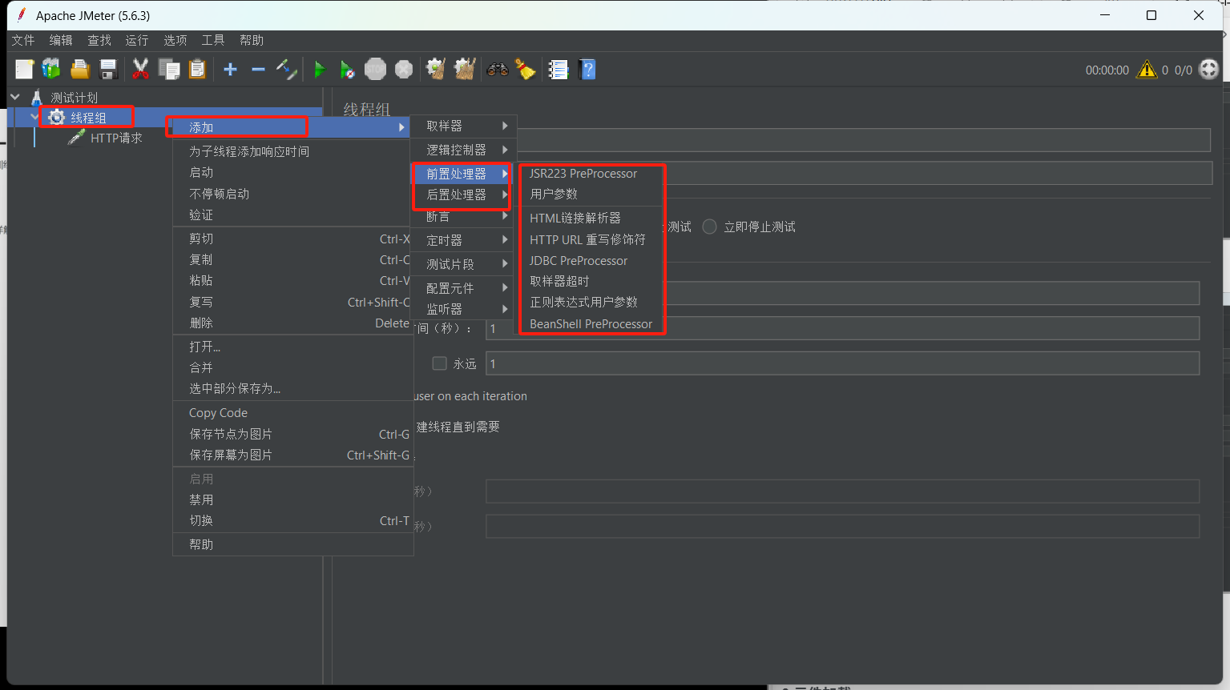Screen dimensions: 1230x690
Task: Click the Reset Search yellow broom icon
Action: (x=526, y=70)
